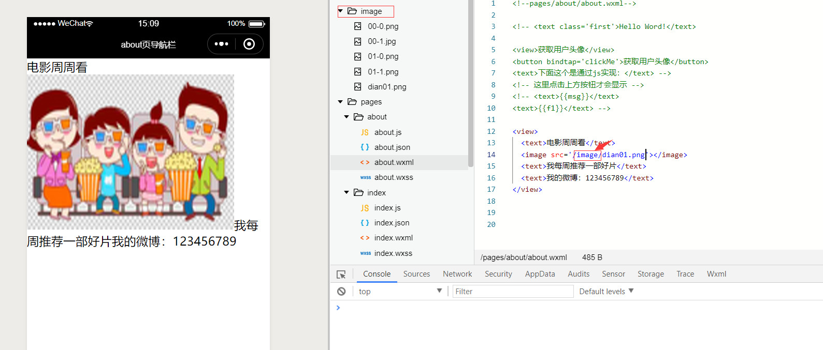The image size is (823, 350).
Task: Open the AppData tab
Action: (540, 274)
